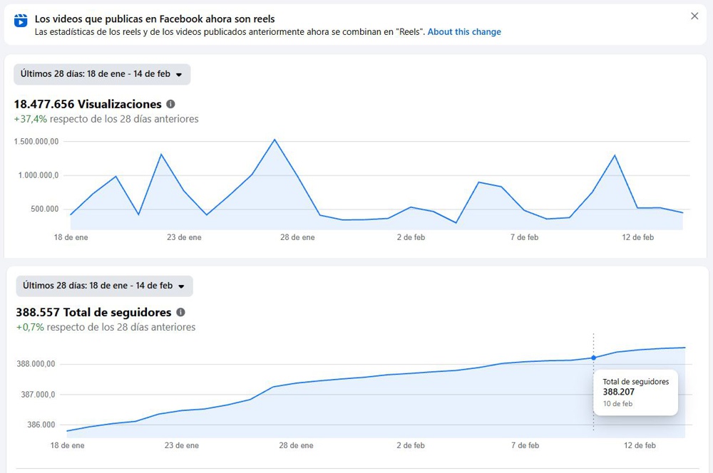
Task: Click the '388.557 Total de seguidores' heading
Action: pos(93,312)
